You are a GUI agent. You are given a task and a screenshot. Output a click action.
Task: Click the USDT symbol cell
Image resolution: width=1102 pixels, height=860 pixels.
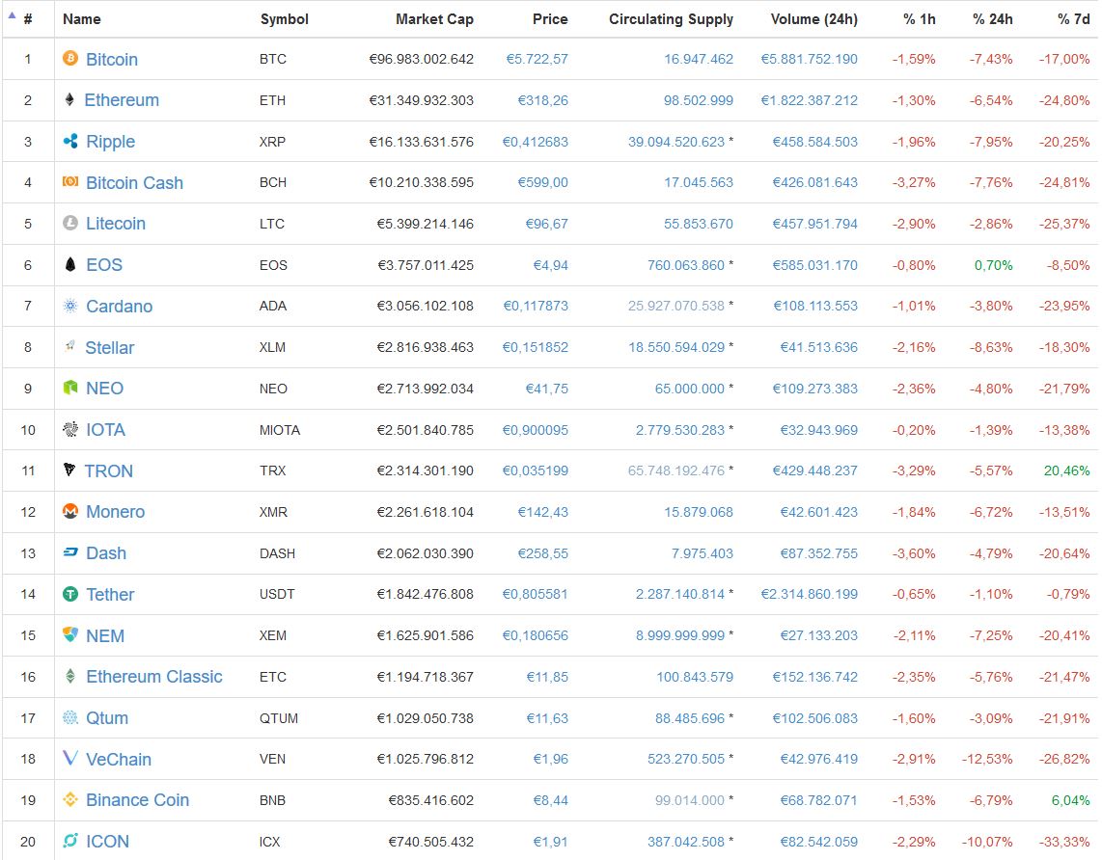coord(277,594)
